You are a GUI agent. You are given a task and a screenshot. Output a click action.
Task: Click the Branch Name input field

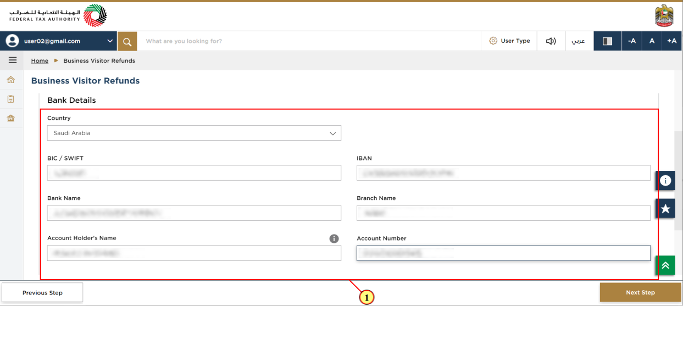pyautogui.click(x=503, y=213)
